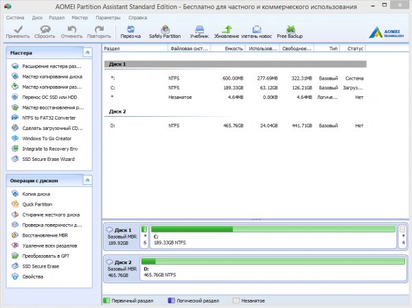Sort by Статус column header
Image resolution: width=412 pixels, height=308 pixels.
pos(353,48)
